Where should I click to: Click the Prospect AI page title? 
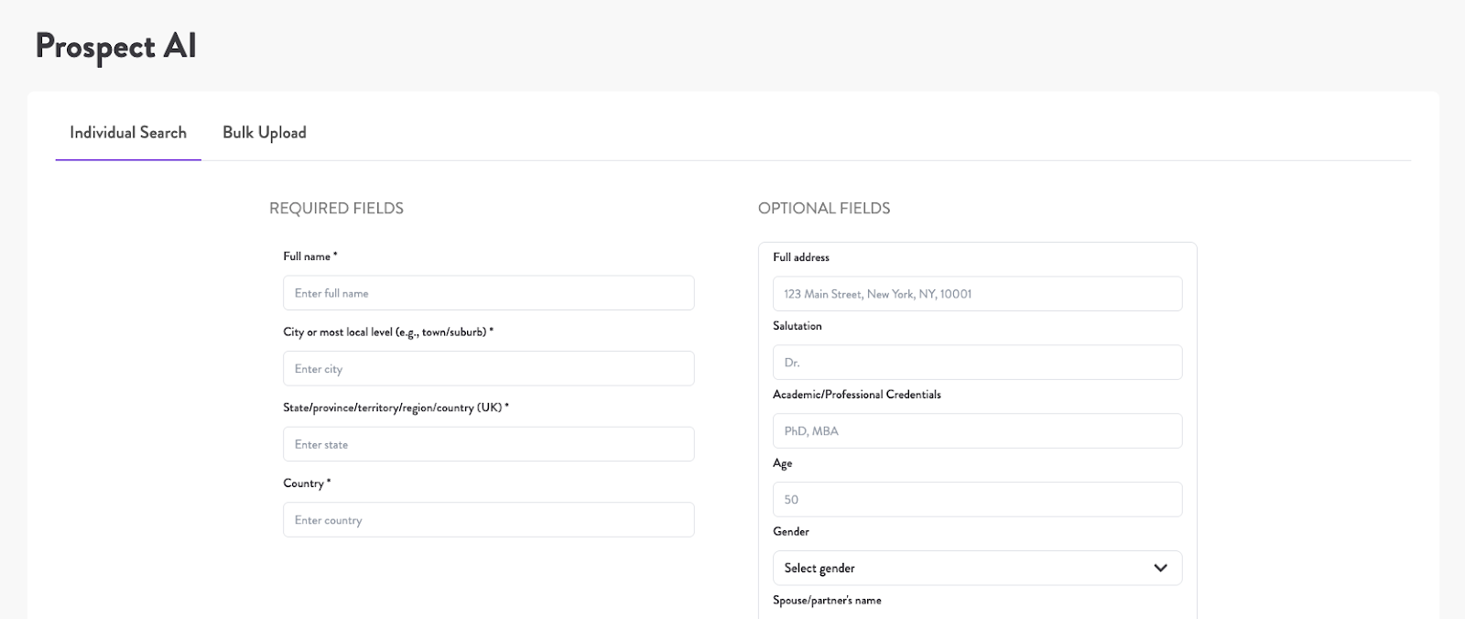tap(116, 47)
